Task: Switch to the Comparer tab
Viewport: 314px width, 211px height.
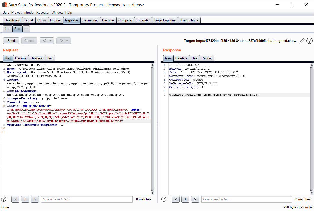Action: pyautogui.click(x=125, y=20)
